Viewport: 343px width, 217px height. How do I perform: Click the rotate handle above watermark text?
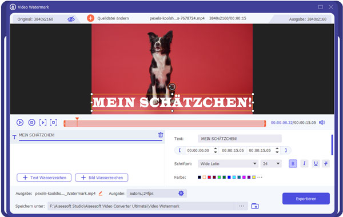point(172,87)
